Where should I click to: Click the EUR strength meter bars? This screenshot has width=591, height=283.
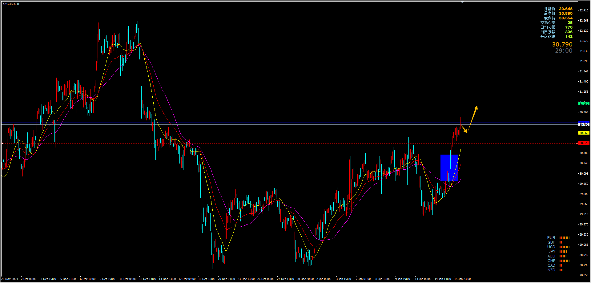pos(565,238)
